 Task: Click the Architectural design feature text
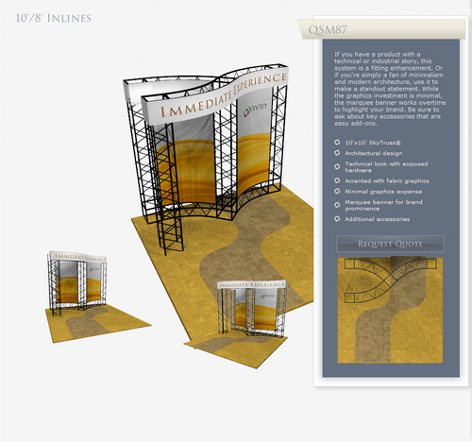(x=374, y=153)
